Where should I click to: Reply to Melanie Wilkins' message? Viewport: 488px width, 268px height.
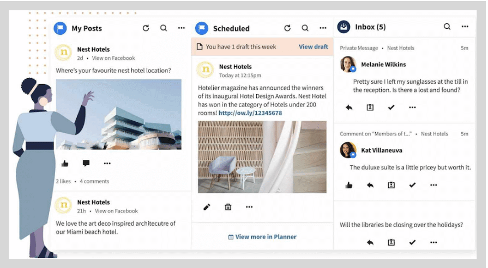(349, 107)
